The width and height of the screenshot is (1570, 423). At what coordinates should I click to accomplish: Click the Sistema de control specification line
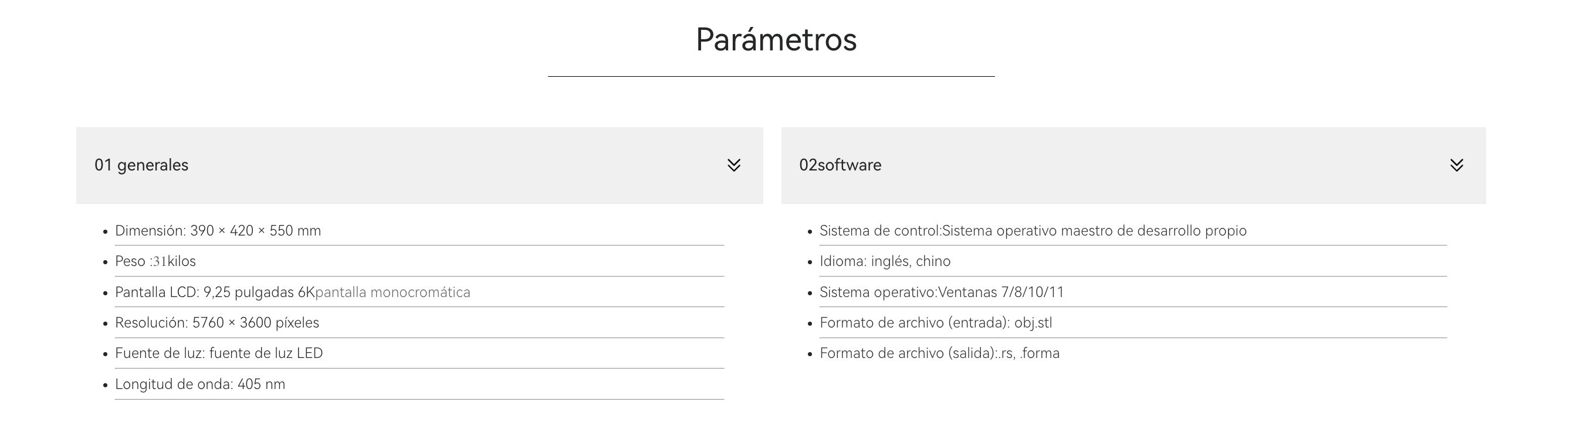pyautogui.click(x=1033, y=231)
